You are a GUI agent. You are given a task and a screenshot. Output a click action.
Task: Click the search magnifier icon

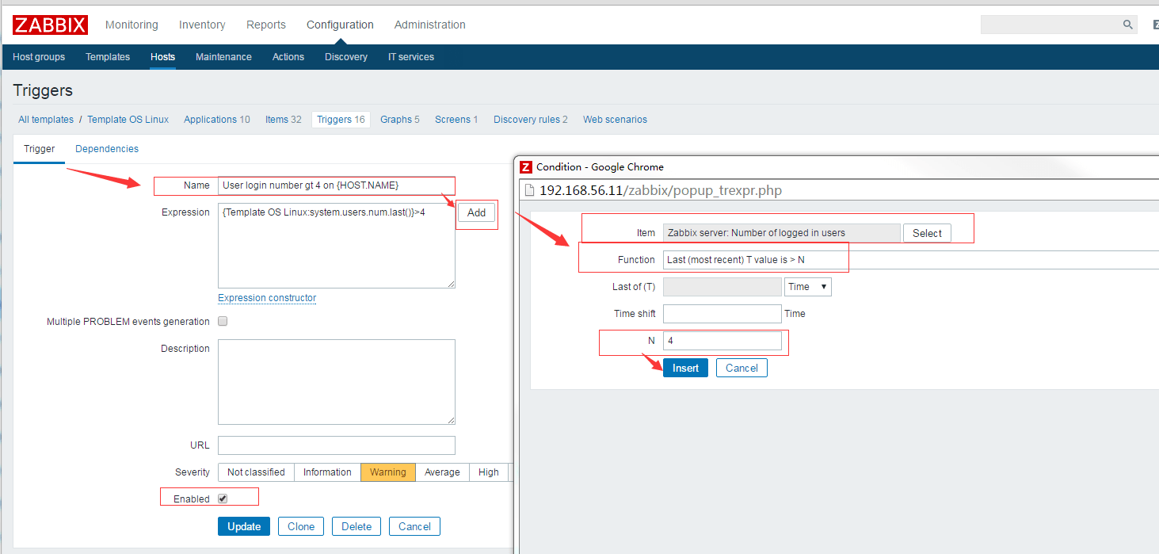click(x=1127, y=25)
